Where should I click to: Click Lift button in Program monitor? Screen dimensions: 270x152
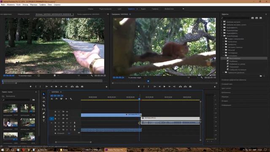click(x=180, y=87)
